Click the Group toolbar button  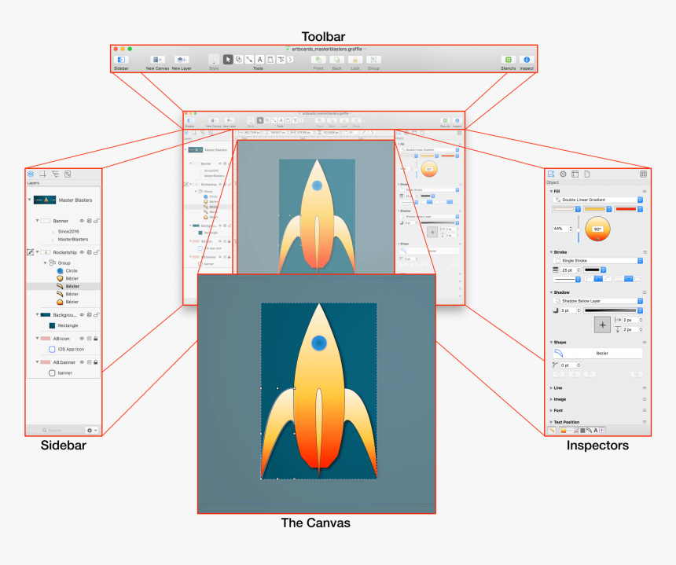click(373, 60)
